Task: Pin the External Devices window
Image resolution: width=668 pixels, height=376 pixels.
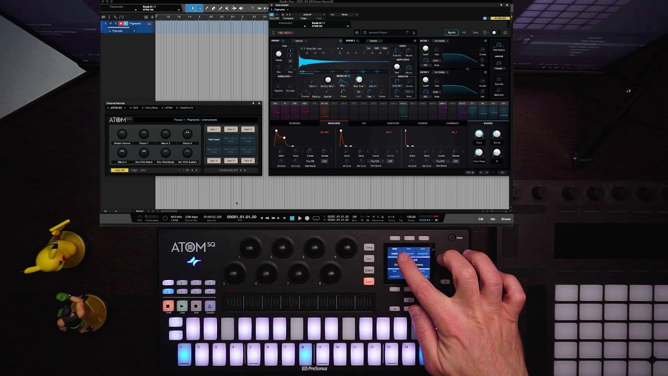Action: click(253, 103)
